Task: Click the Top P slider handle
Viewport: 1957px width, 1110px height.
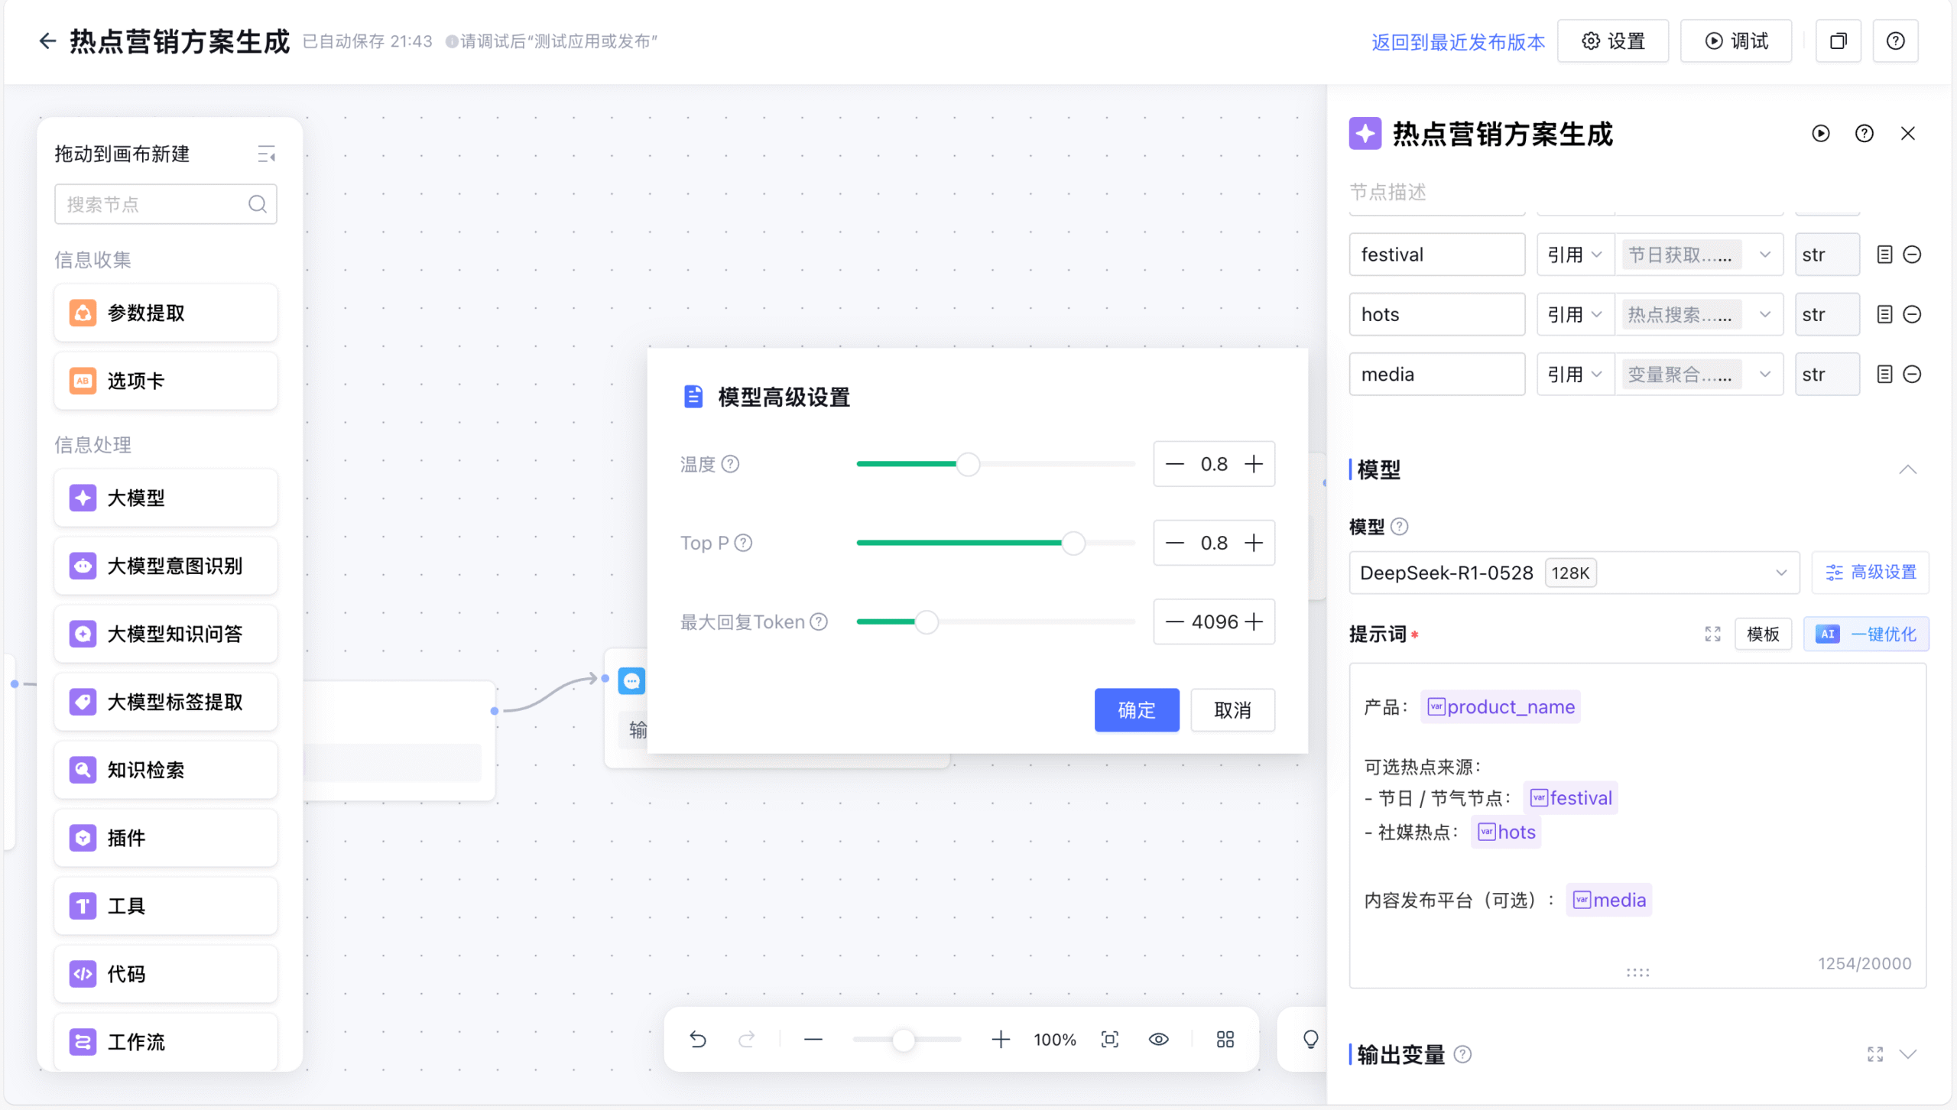Action: (1073, 544)
